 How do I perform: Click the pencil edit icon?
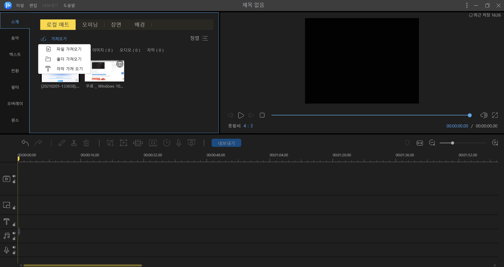pyautogui.click(x=62, y=143)
